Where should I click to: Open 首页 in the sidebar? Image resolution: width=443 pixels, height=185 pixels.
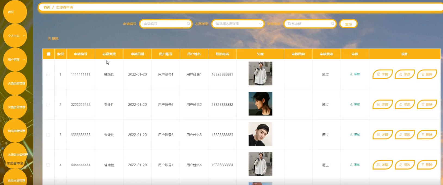pyautogui.click(x=15, y=12)
